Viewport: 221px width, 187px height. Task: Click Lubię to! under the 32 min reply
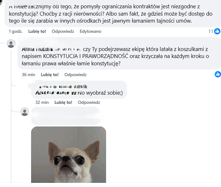tap(63, 102)
